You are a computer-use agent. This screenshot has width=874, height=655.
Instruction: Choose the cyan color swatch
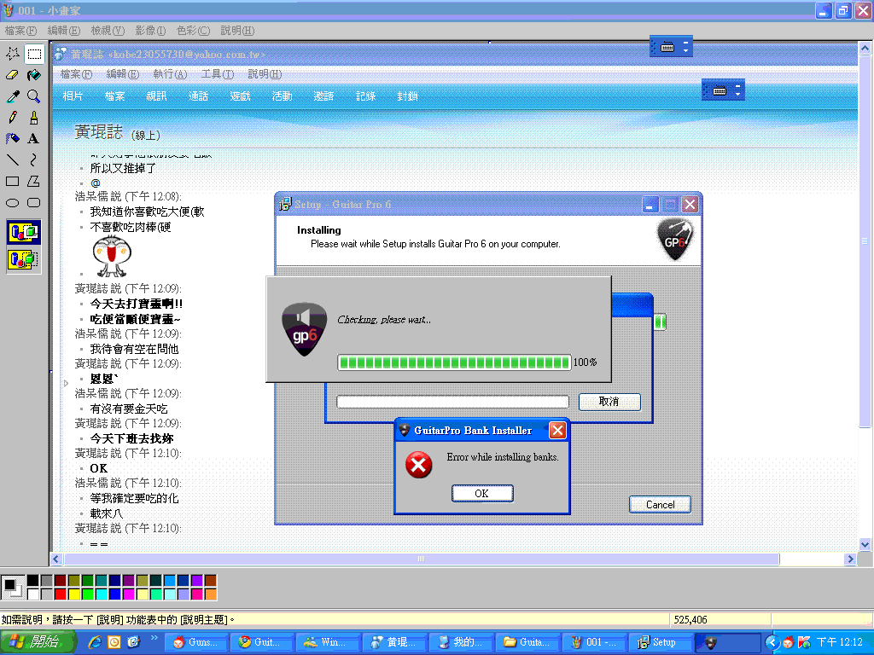(x=101, y=594)
